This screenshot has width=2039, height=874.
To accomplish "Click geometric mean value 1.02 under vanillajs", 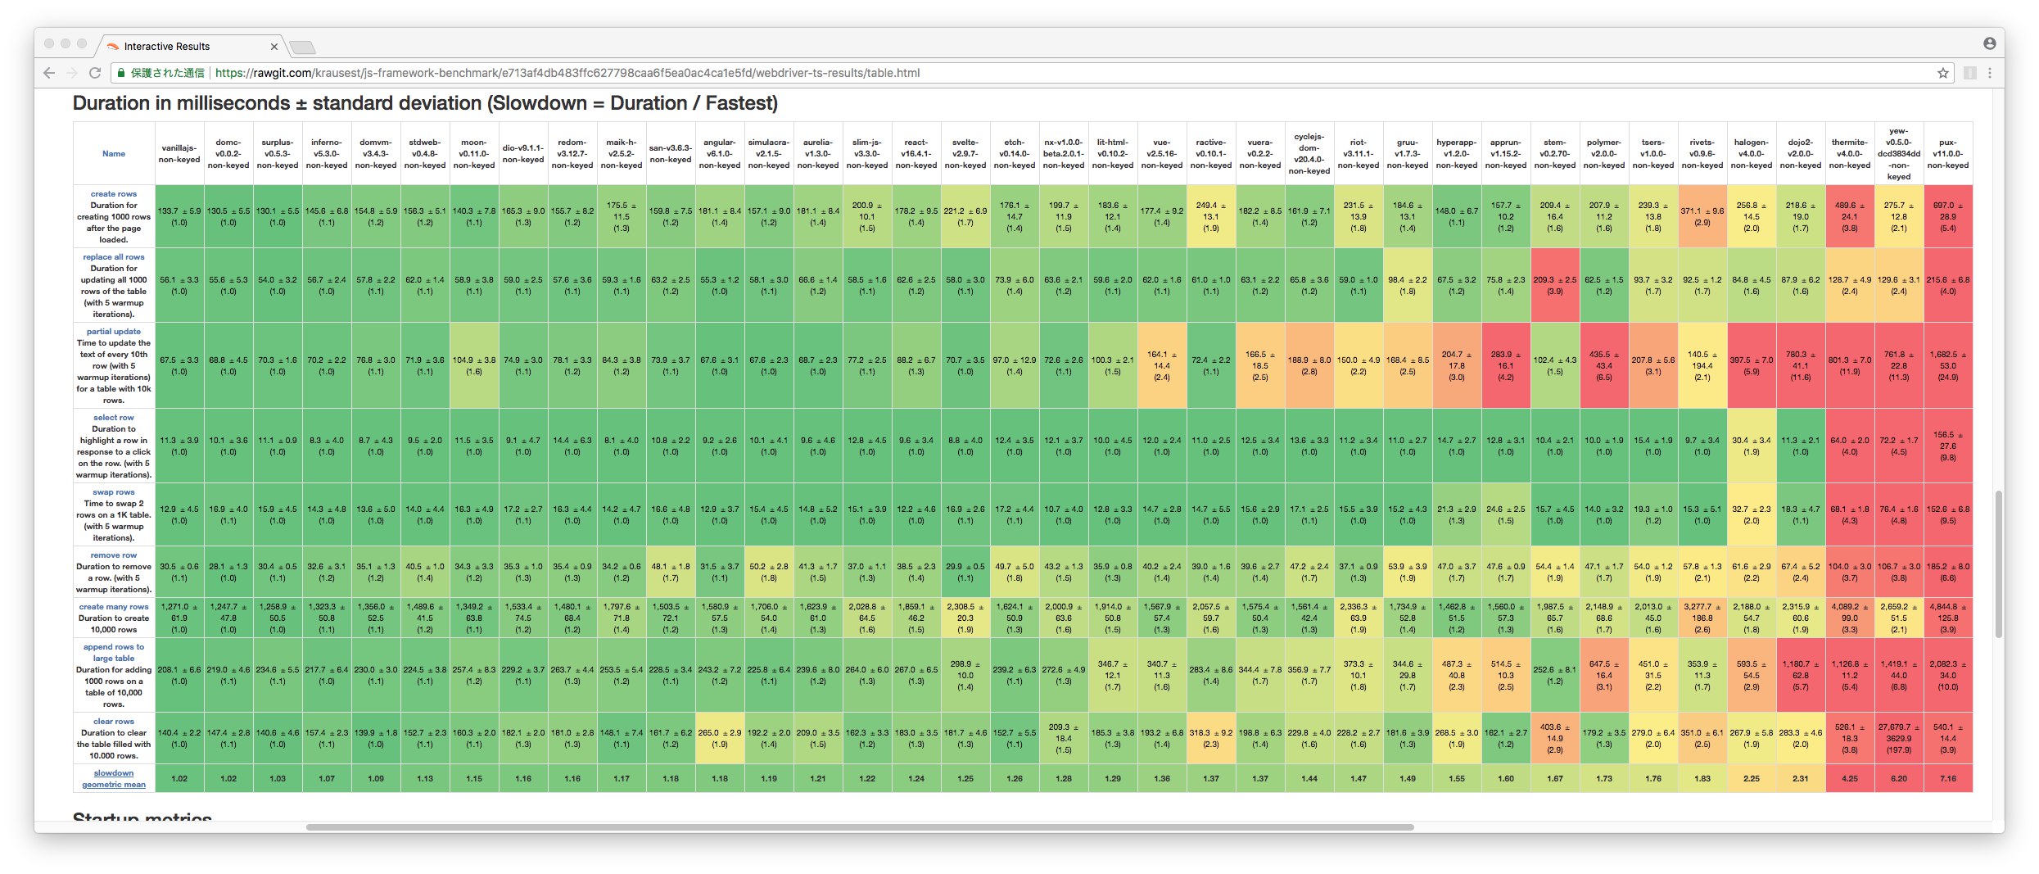I will (x=179, y=779).
